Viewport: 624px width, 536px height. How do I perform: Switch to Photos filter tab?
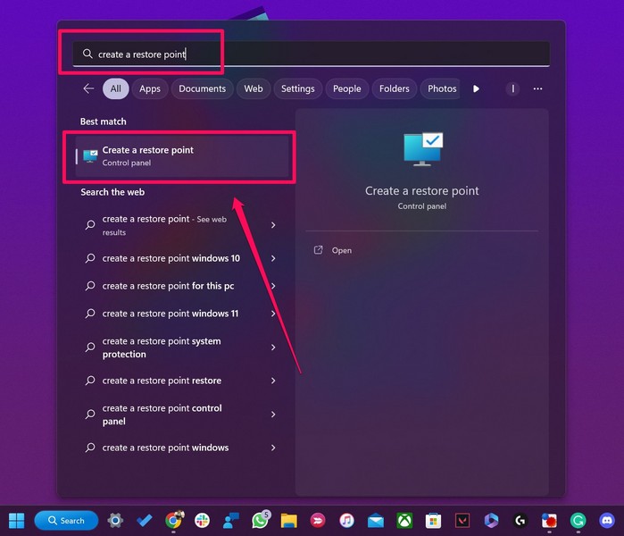(x=442, y=88)
